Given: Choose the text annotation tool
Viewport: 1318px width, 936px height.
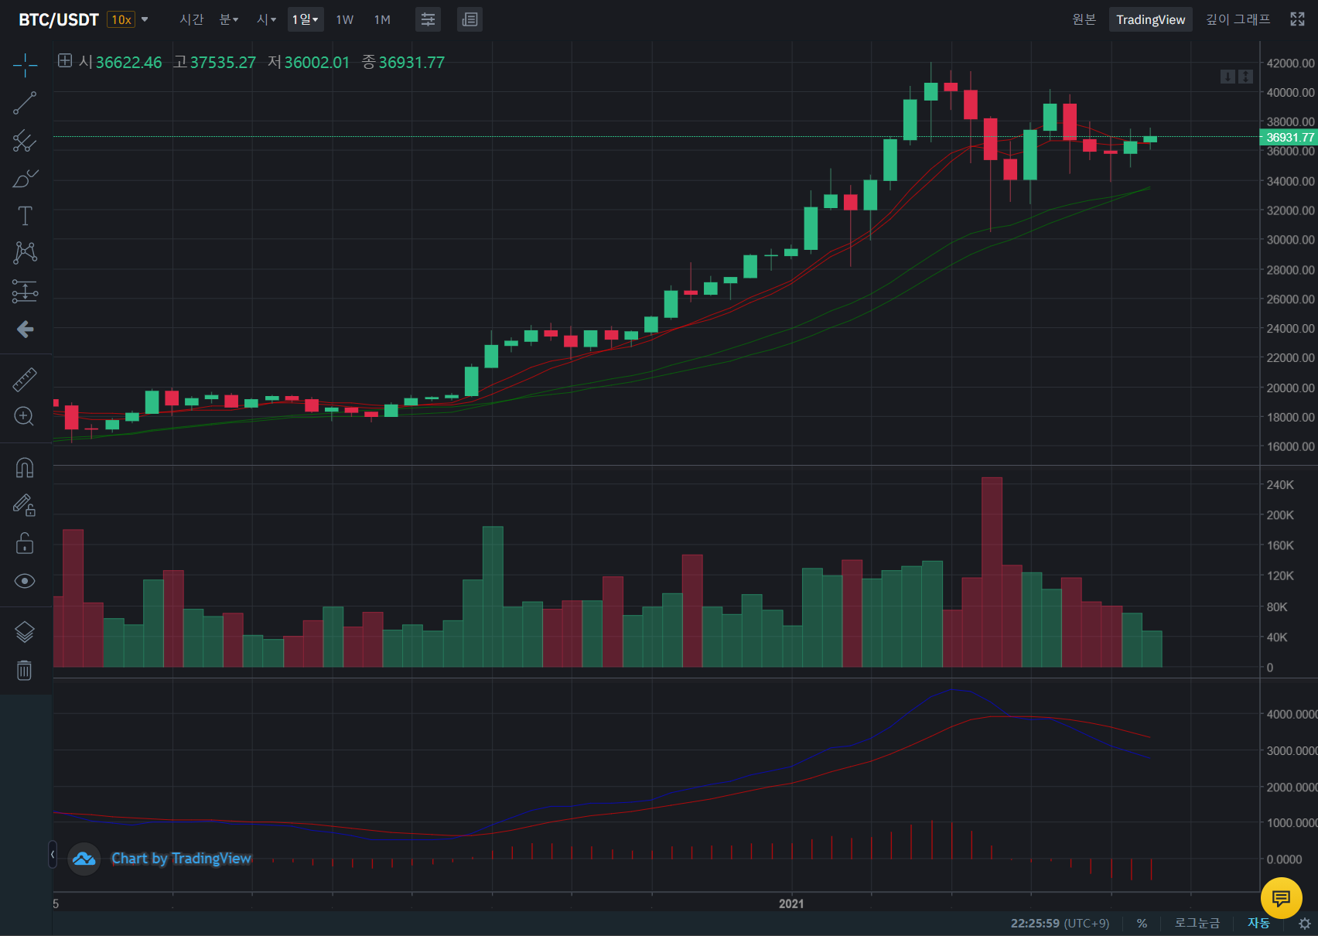Looking at the screenshot, I should [25, 216].
